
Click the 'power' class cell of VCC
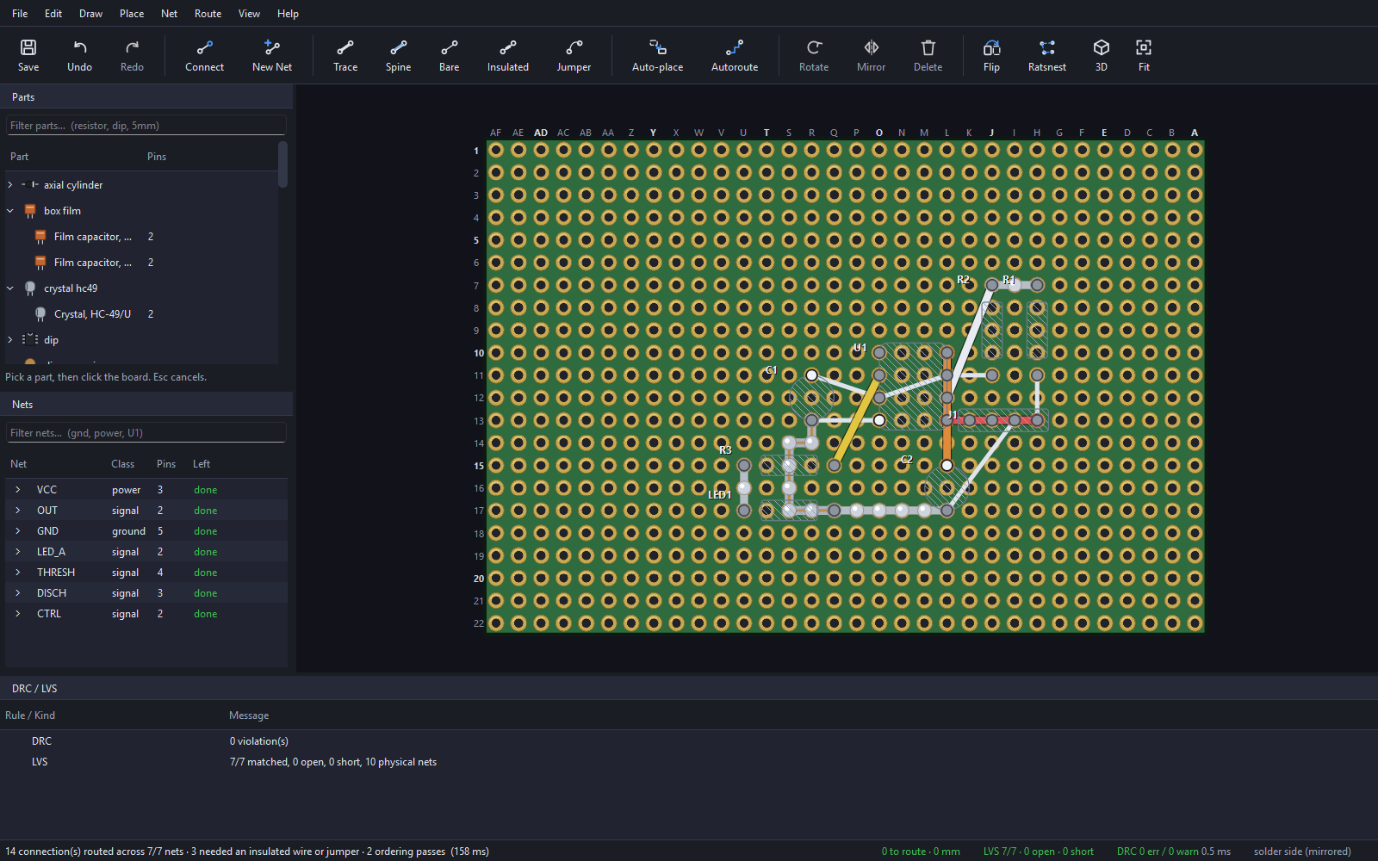126,490
